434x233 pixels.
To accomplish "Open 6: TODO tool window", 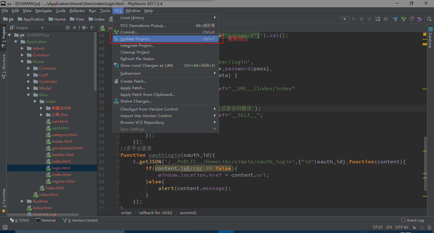I will 20,220.
